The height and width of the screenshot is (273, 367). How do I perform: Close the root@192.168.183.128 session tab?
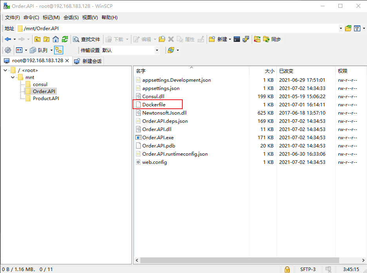(67, 61)
